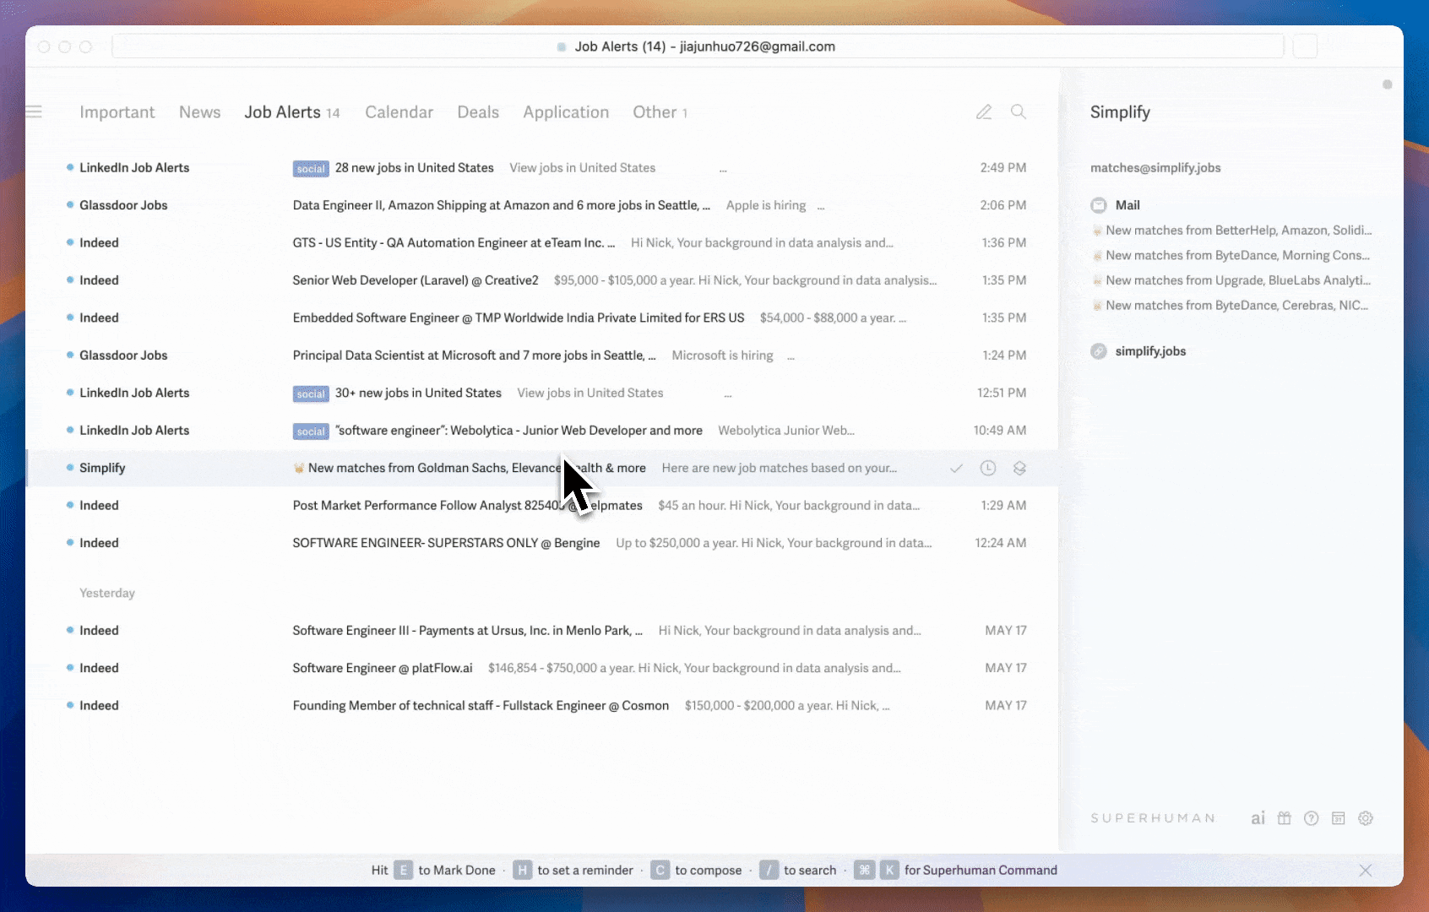Viewport: 1429px width, 912px height.
Task: Open the compose email pencil icon
Action: [x=984, y=111]
